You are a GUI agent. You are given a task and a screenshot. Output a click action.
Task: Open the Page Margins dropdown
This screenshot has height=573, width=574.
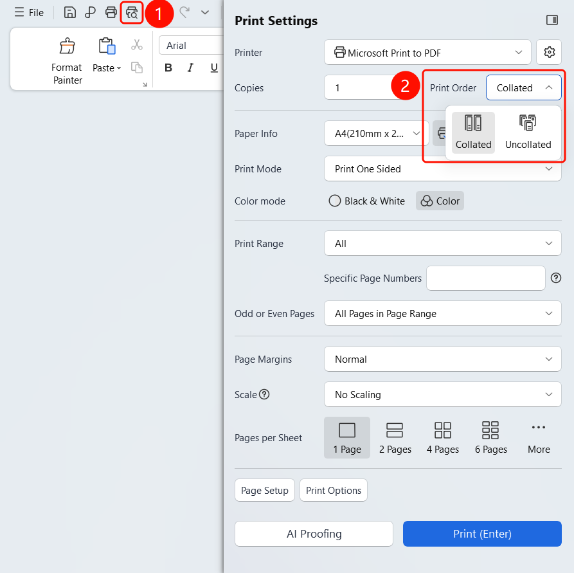click(x=443, y=359)
